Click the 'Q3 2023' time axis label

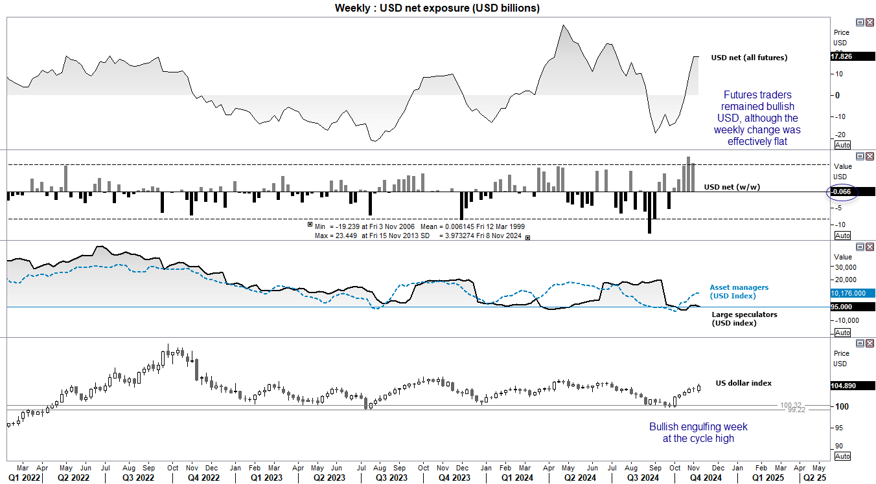391,478
